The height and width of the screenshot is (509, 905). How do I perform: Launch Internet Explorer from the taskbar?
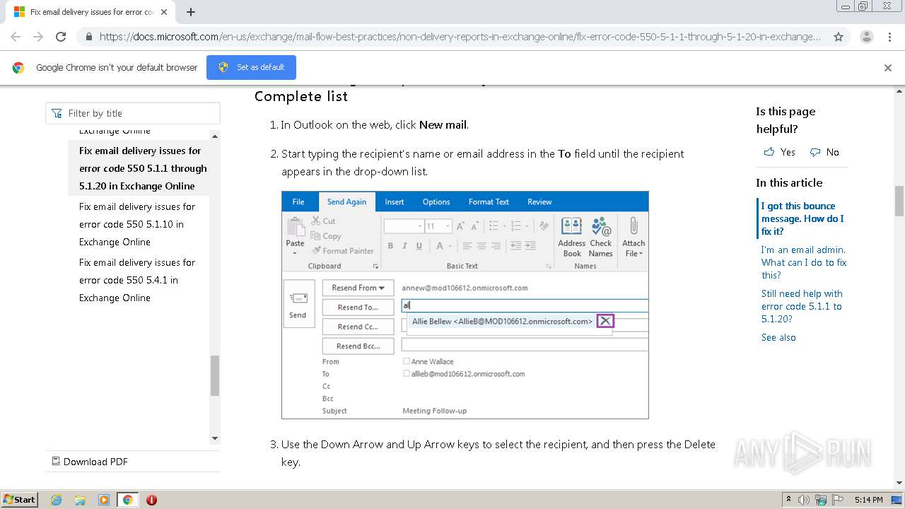coord(57,500)
